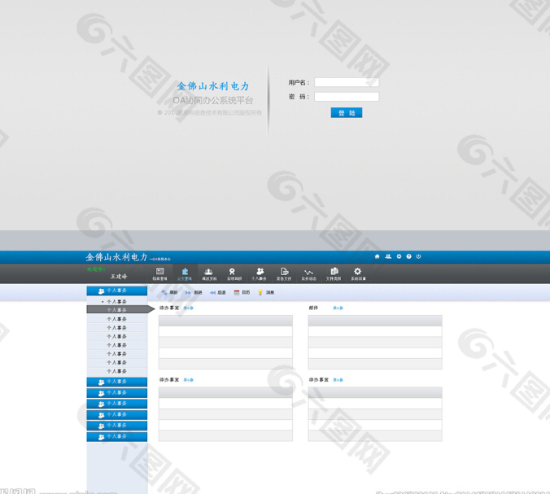Open the users icon in the header
Viewport: 550px width, 494px height.
[x=388, y=256]
